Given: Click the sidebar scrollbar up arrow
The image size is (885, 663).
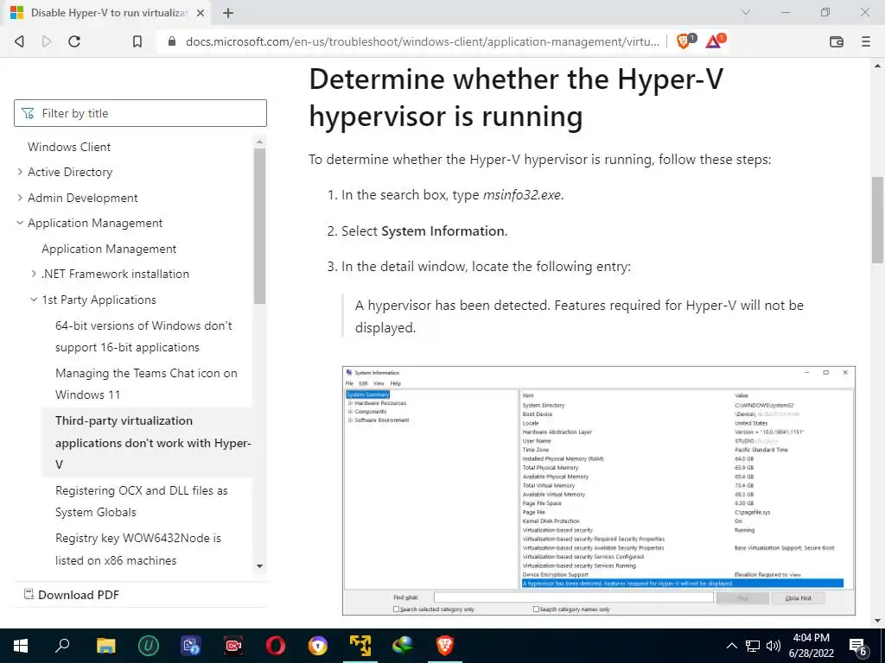Looking at the screenshot, I should coord(259,142).
